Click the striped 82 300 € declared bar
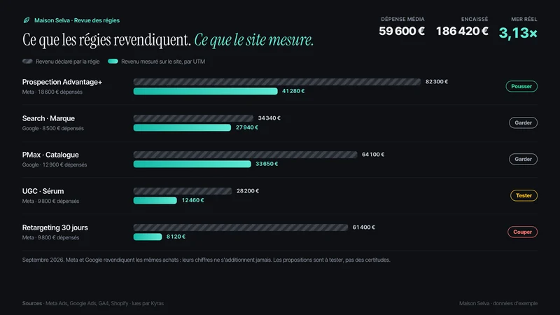This screenshot has width=560, height=315. 277,82
